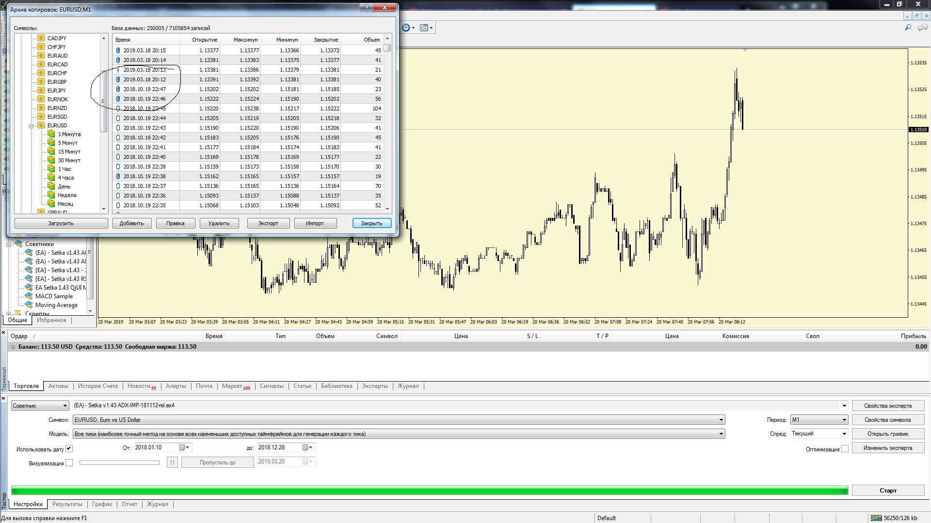Click the Экспорт button
The height and width of the screenshot is (523, 931).
click(x=268, y=223)
